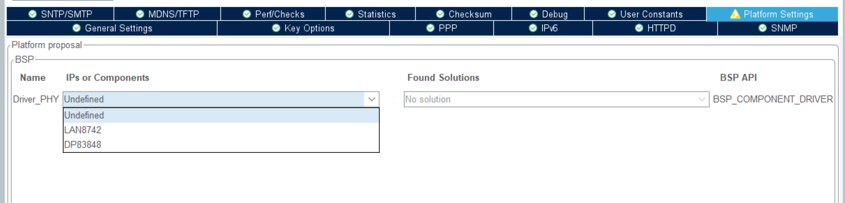Choose Undefined in the dropdown list
This screenshot has width=845, height=203.
click(x=221, y=115)
